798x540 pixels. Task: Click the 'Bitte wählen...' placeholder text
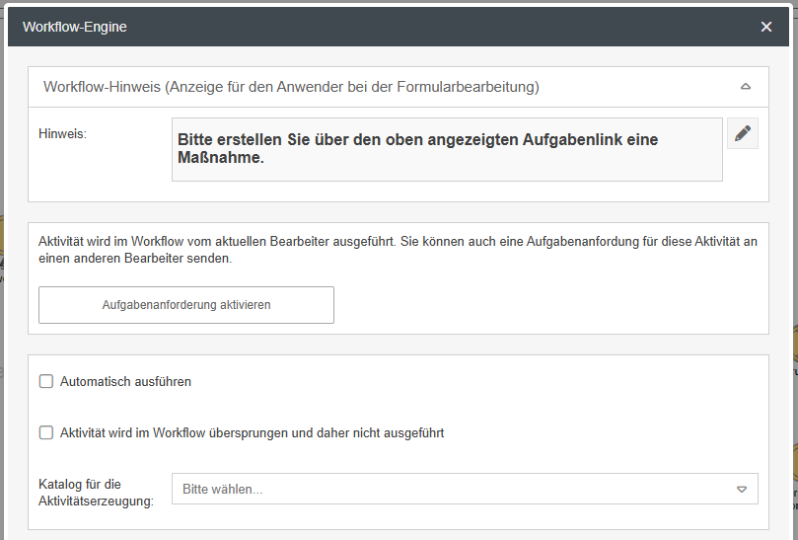tap(223, 489)
